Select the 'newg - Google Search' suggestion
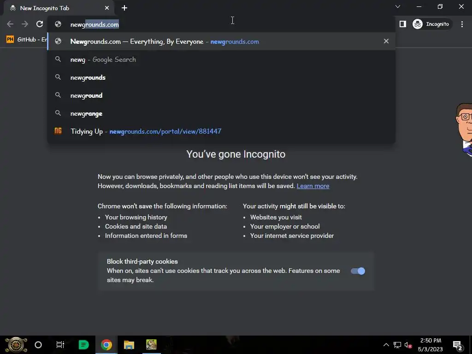This screenshot has height=354, width=472. click(x=221, y=59)
